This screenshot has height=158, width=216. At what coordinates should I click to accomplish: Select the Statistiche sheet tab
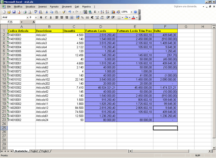tap(21, 151)
